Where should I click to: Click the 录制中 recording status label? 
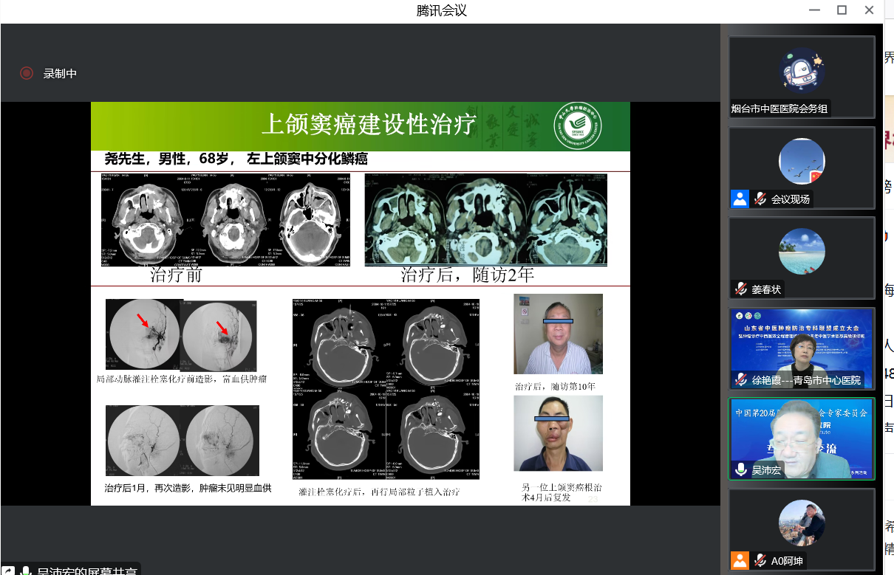coord(60,73)
